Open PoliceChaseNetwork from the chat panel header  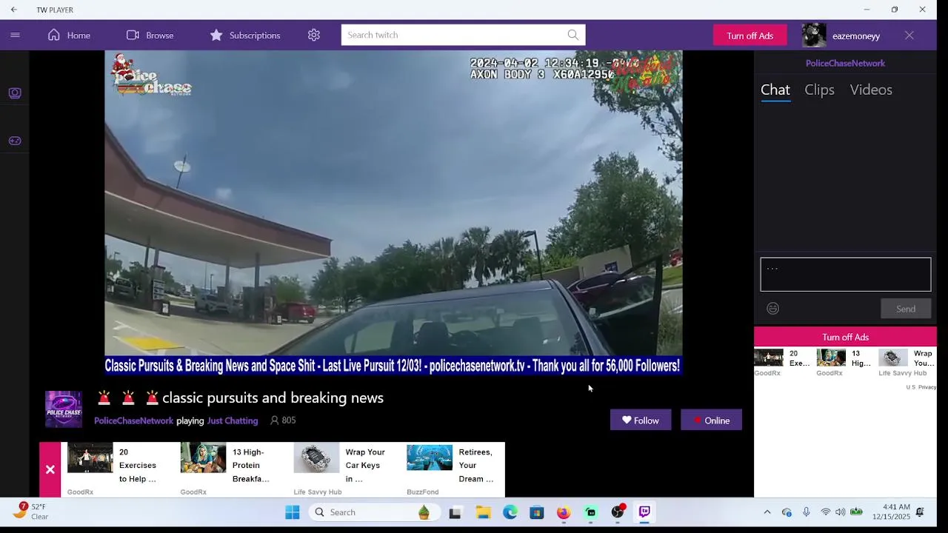click(x=845, y=63)
